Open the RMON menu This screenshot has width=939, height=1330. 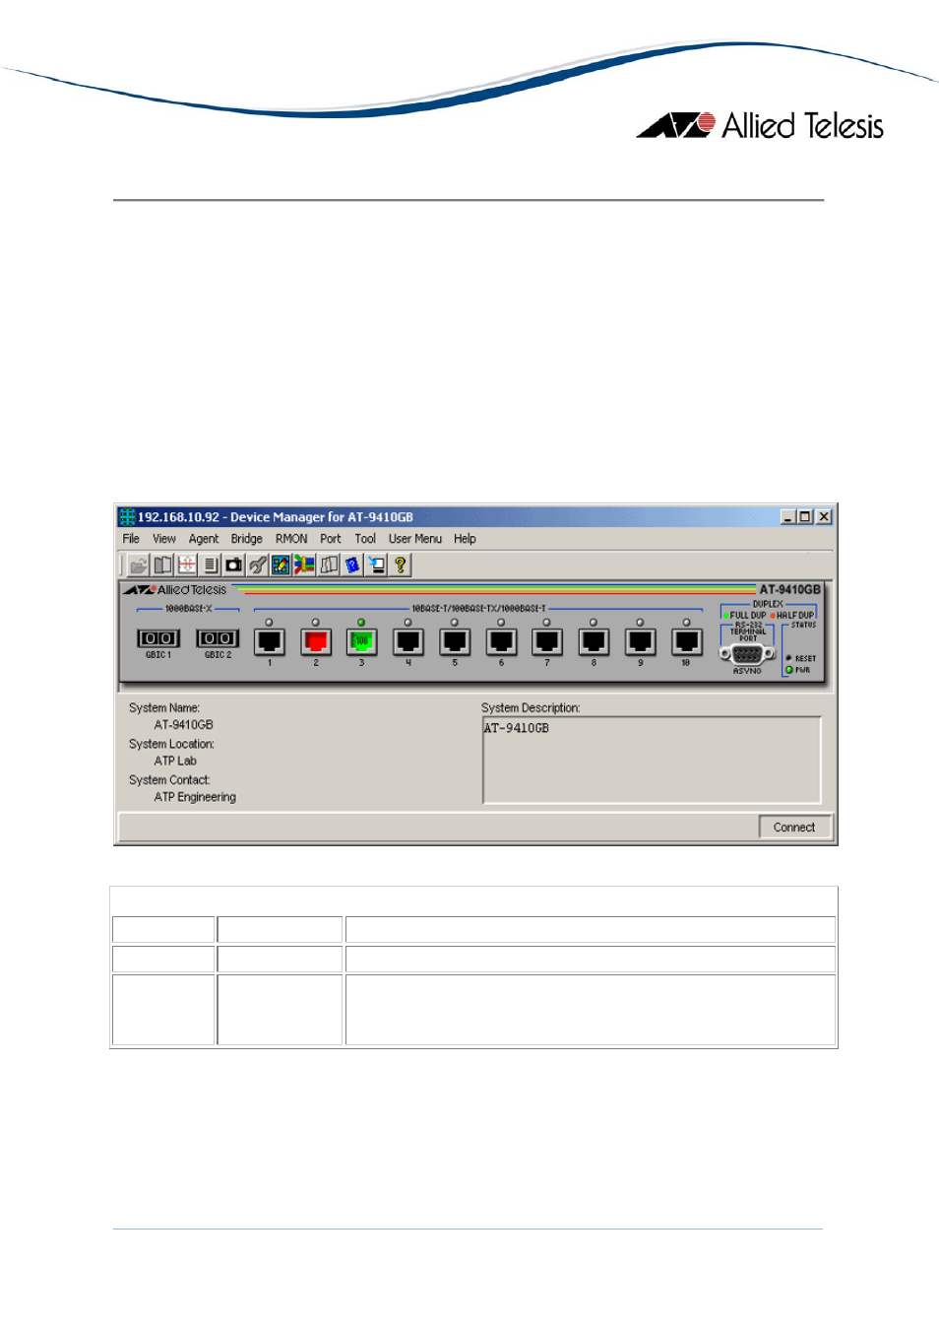(x=291, y=539)
